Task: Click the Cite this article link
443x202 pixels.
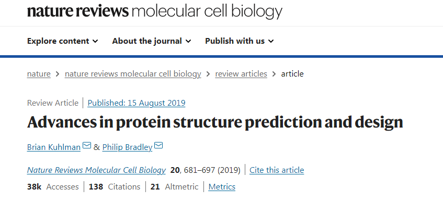Action: tap(277, 170)
